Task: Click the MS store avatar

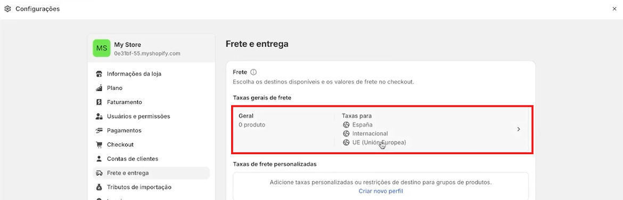Action: pos(102,48)
